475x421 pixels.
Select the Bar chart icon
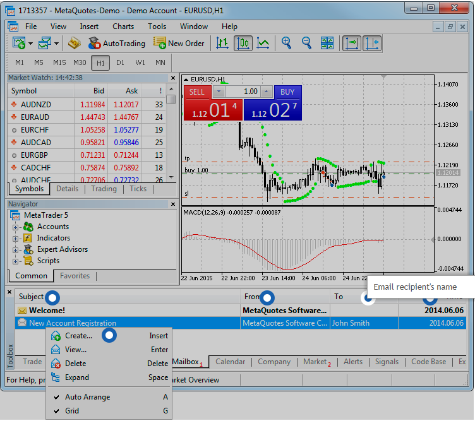click(x=222, y=44)
